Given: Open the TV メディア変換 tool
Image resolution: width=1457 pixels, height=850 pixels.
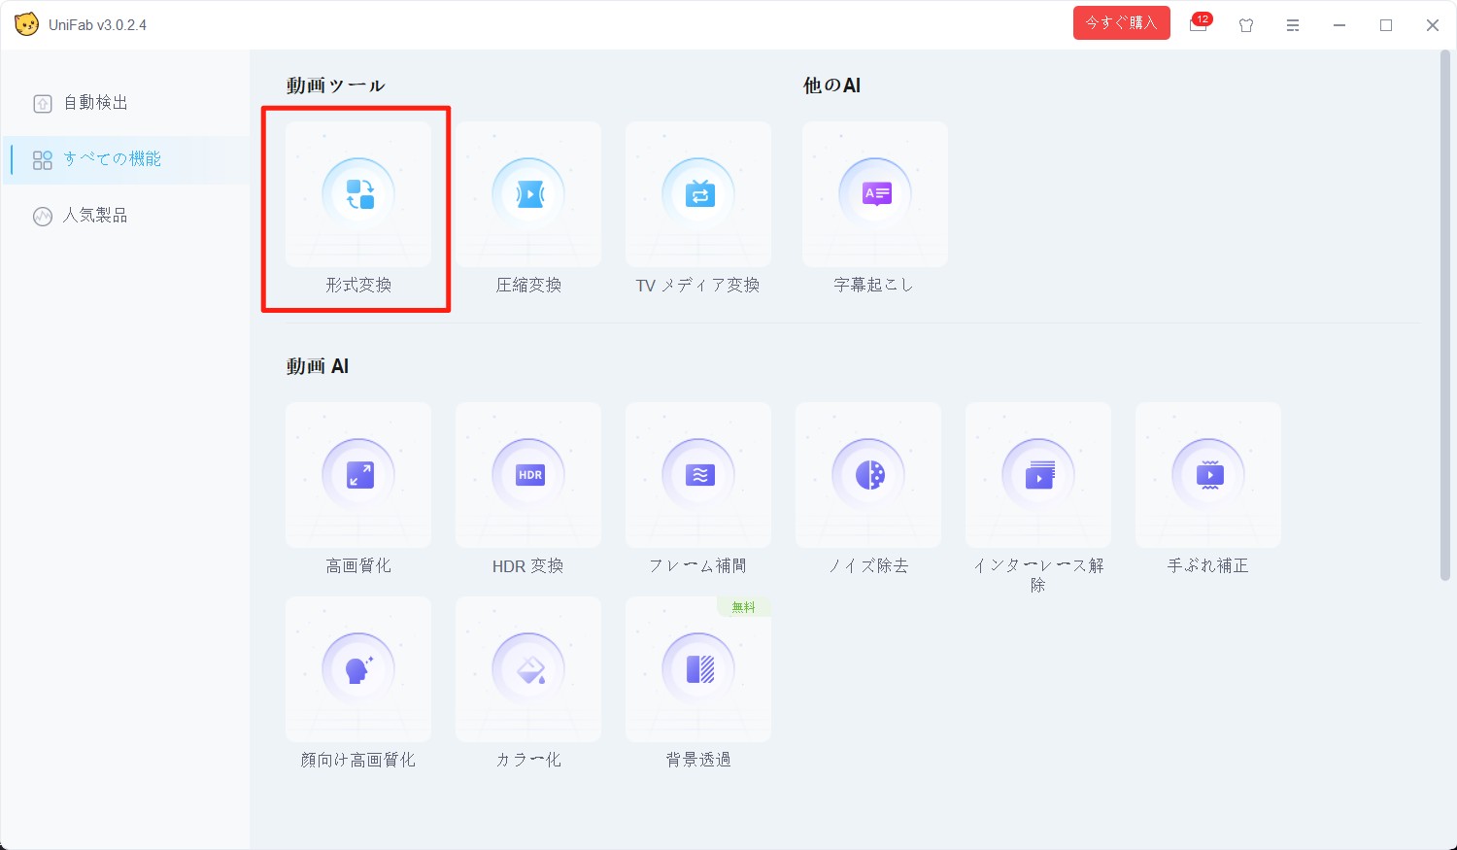Looking at the screenshot, I should point(698,194).
